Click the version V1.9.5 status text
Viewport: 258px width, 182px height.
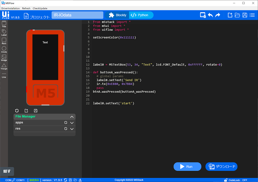coord(52,180)
